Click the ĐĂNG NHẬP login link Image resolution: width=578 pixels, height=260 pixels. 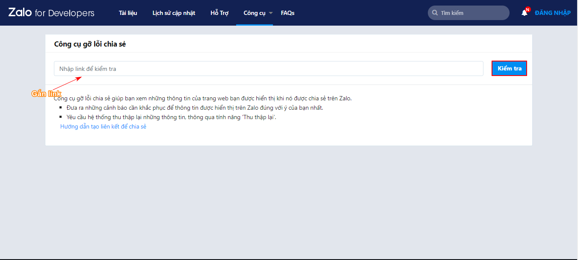[x=552, y=13]
